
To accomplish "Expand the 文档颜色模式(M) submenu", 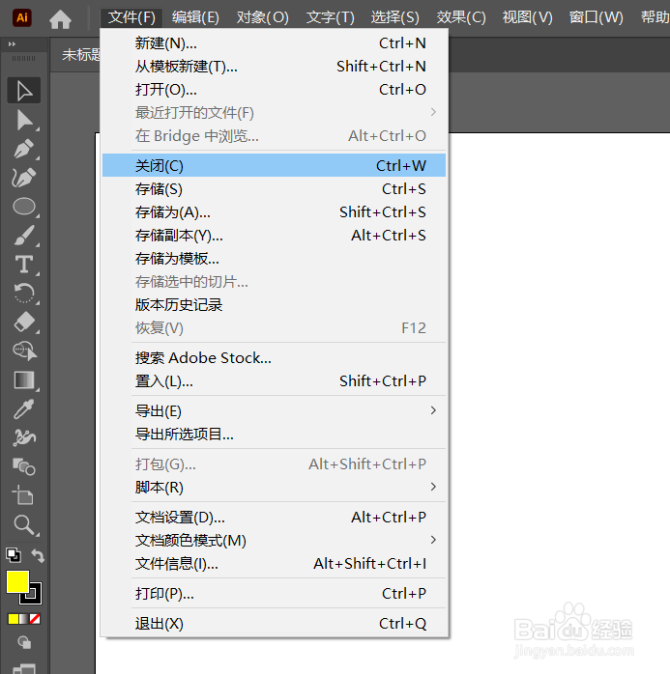I will tap(274, 541).
